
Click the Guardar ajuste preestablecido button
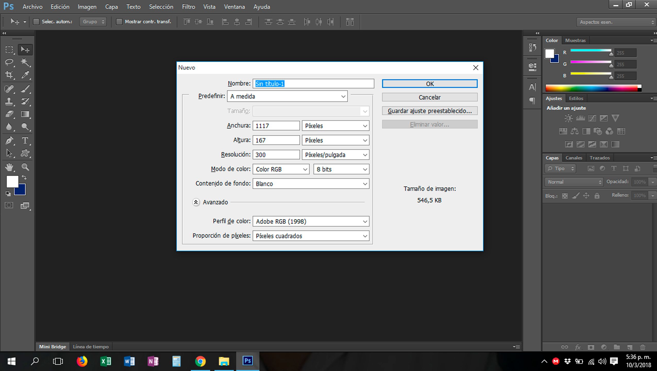click(429, 111)
